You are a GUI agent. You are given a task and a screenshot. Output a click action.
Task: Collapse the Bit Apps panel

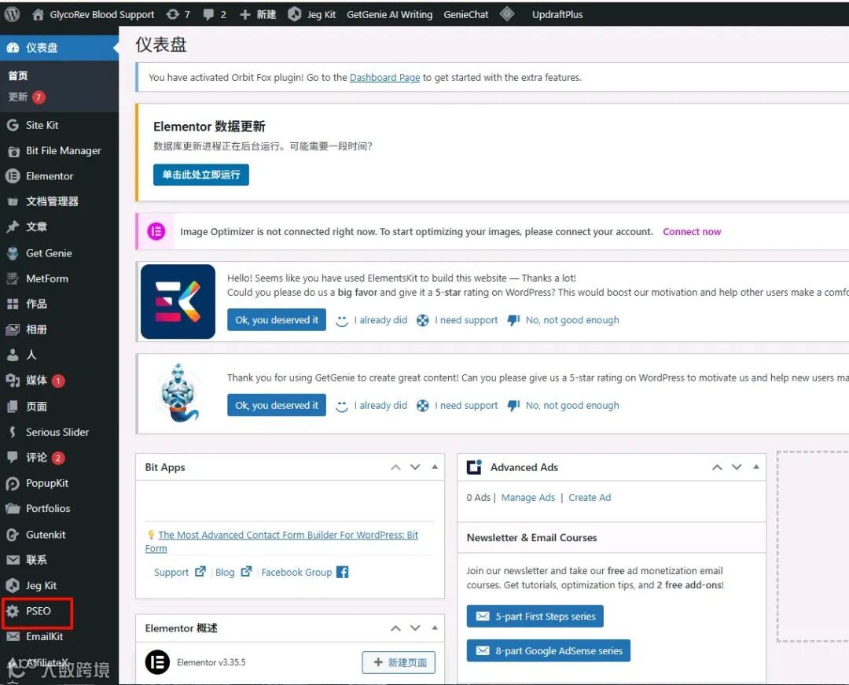(435, 467)
